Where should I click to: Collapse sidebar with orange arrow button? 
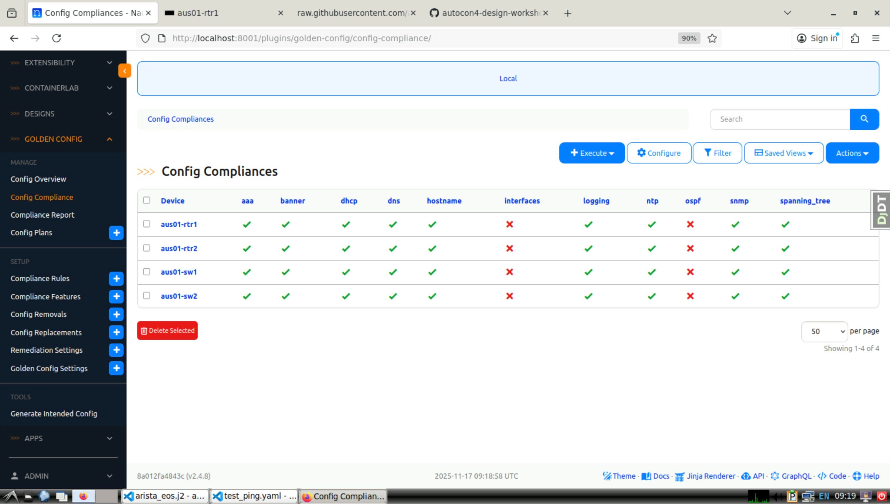click(124, 71)
